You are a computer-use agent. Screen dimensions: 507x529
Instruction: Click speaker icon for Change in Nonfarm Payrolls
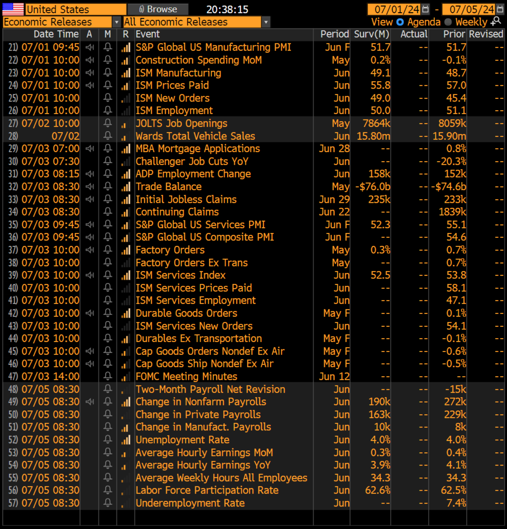tap(90, 402)
